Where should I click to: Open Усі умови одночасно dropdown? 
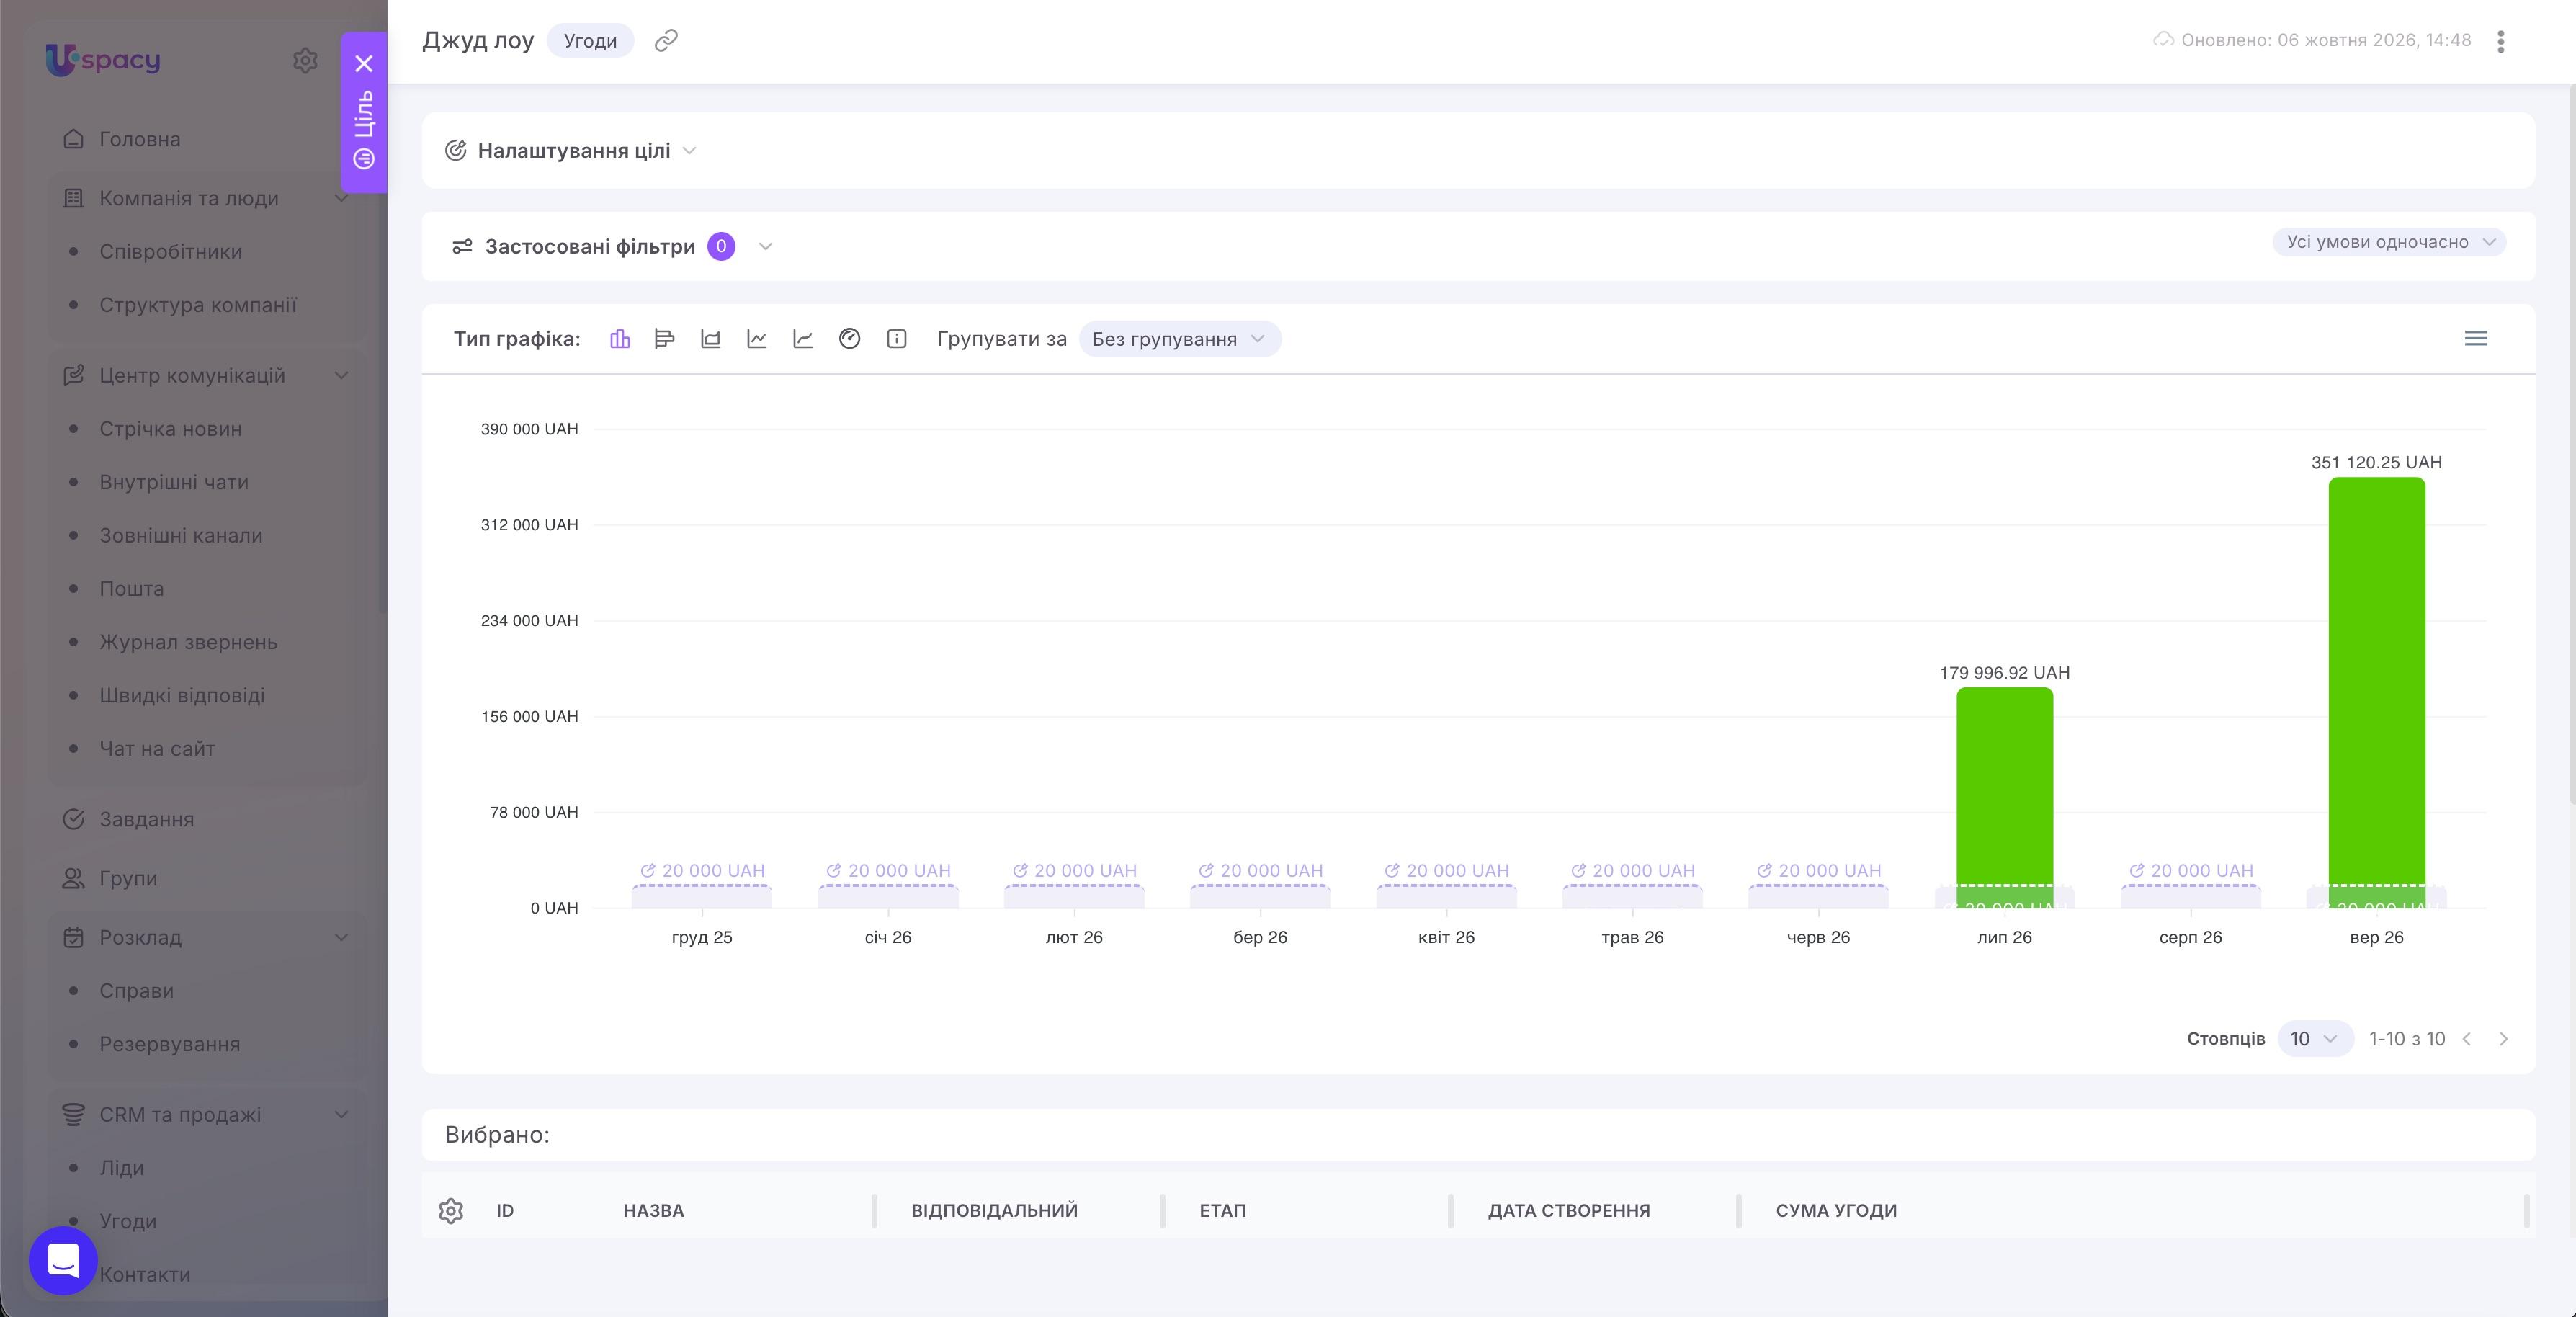coord(2389,242)
